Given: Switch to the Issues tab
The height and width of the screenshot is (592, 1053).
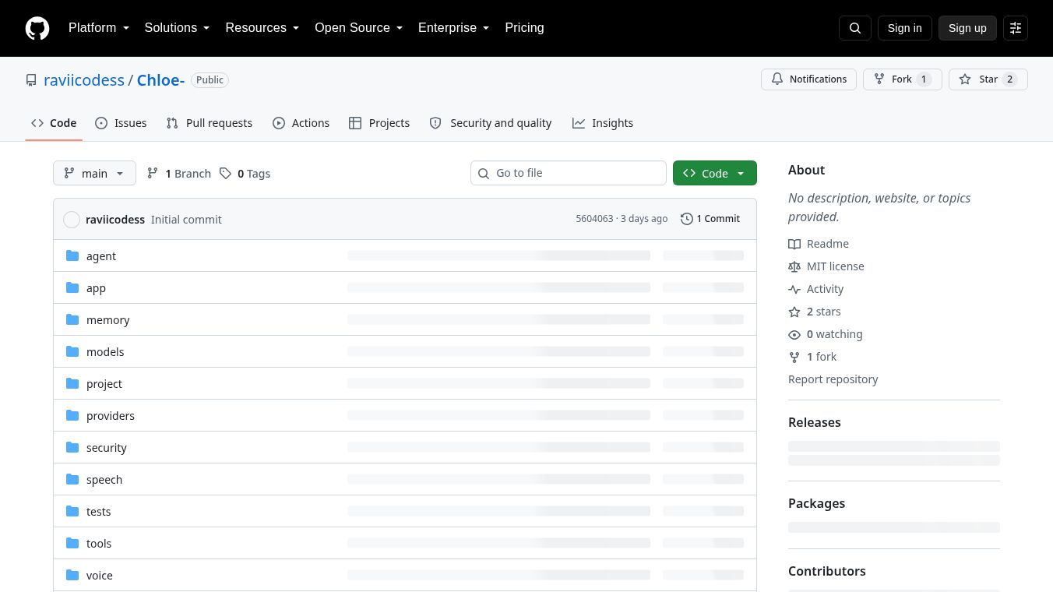Looking at the screenshot, I should point(121,123).
